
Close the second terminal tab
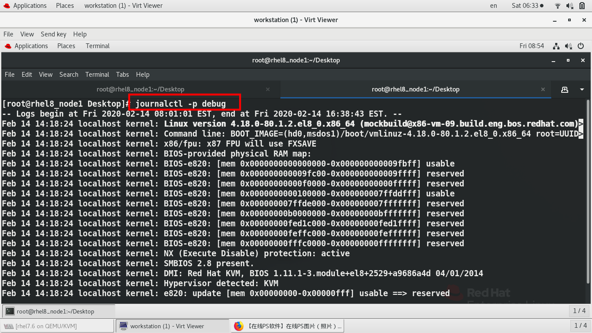(543, 89)
